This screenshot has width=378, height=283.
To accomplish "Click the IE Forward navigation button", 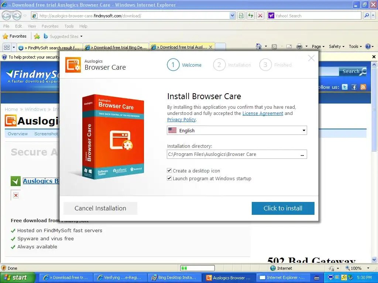I will [x=17, y=15].
